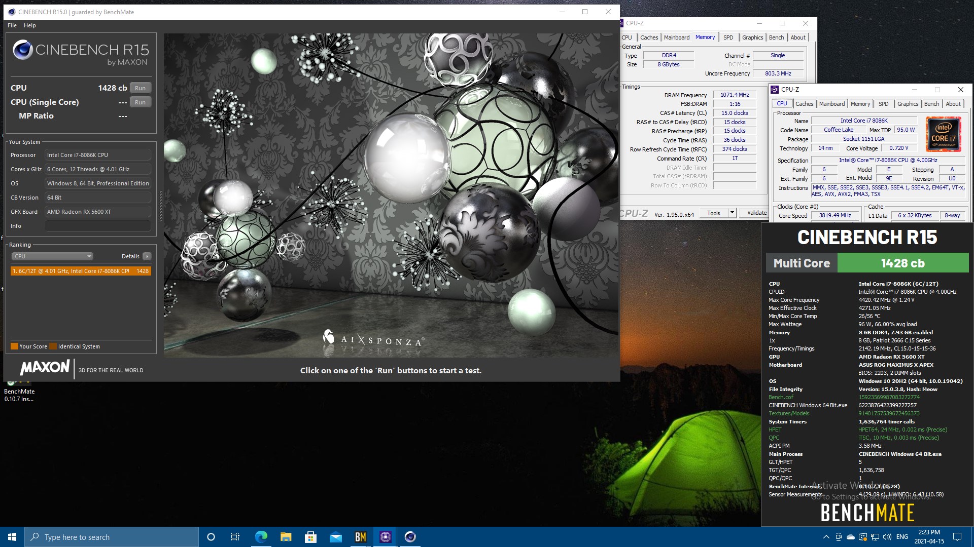974x547 pixels.
Task: Open File Explorer from taskbar
Action: 286,537
